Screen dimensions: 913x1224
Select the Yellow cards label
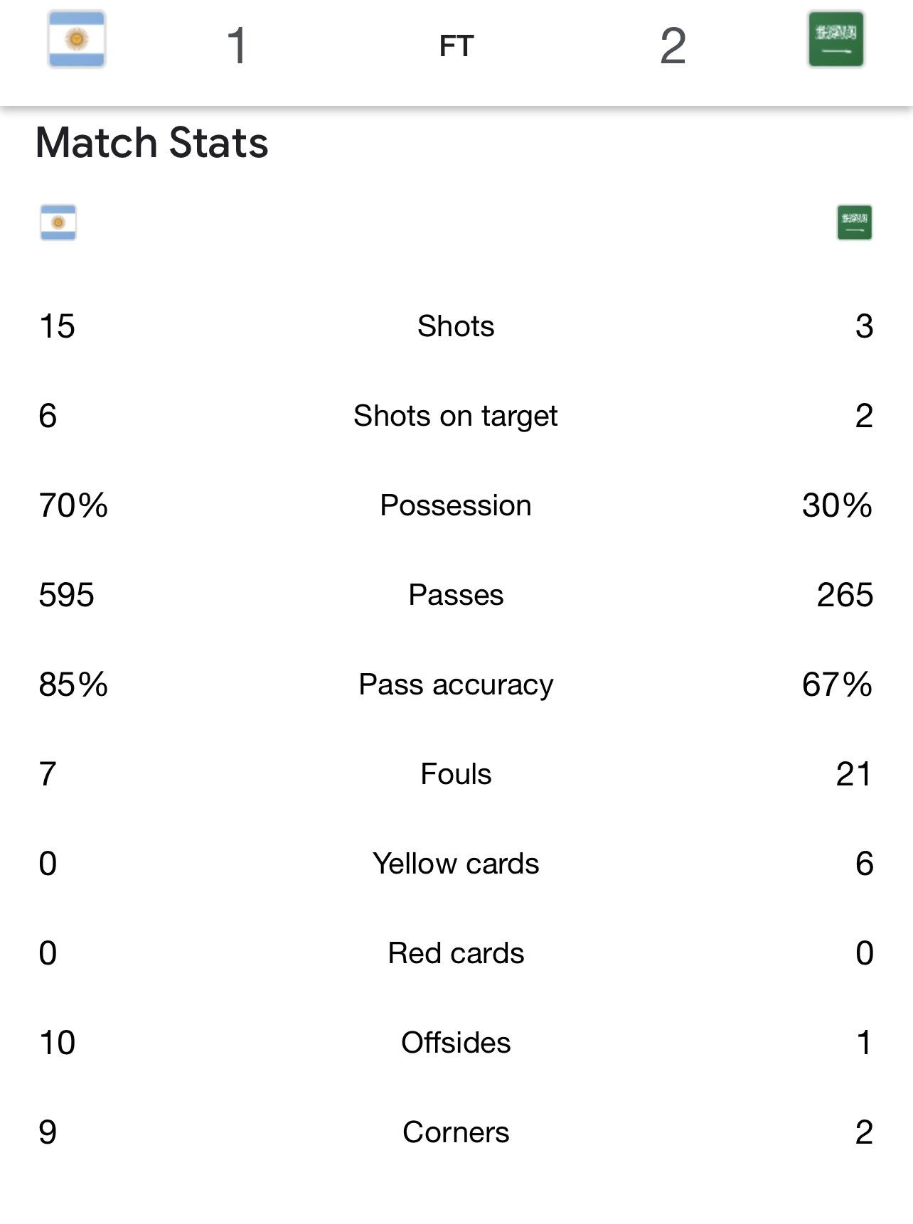pyautogui.click(x=456, y=864)
